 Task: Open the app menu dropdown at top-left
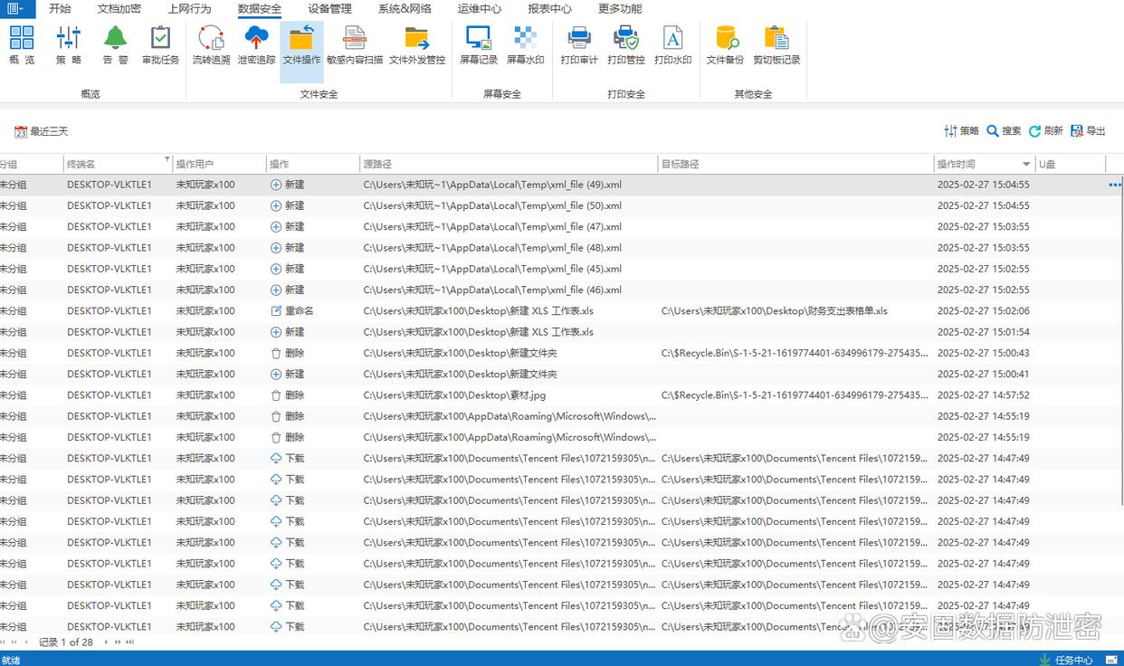point(16,9)
